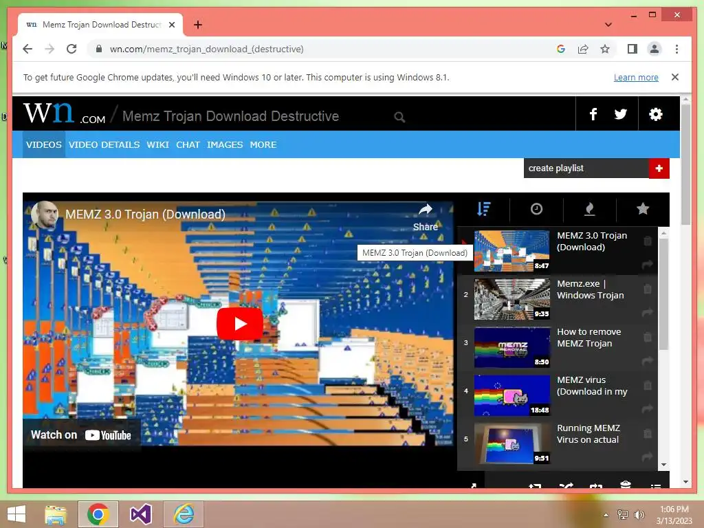Screen dimensions: 704x528
Task: Click the star favorites icon above the playlist
Action: click(643, 209)
